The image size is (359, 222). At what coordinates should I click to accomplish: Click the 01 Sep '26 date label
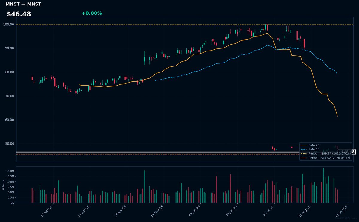342,211
